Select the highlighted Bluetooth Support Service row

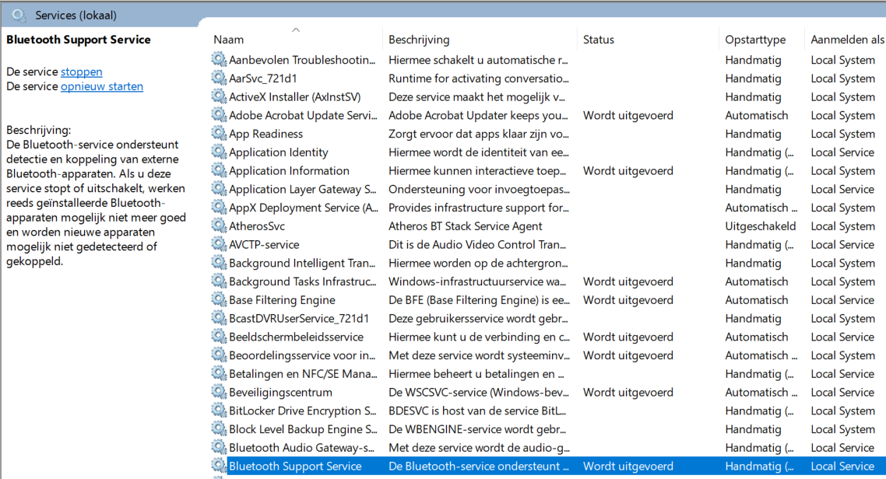[x=547, y=466]
